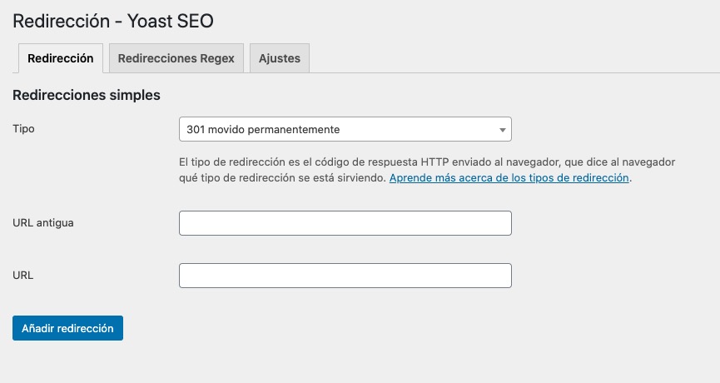Click the "URL" label above the button

pos(23,275)
